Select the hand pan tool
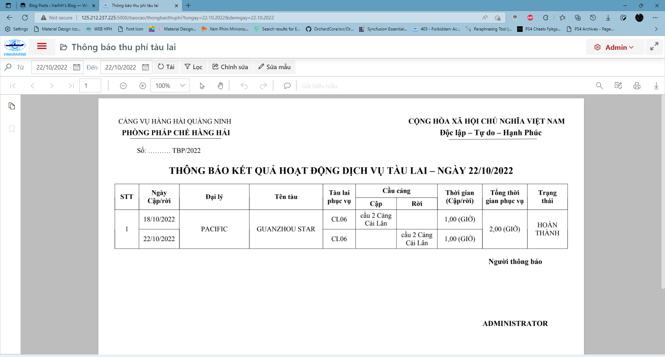The width and height of the screenshot is (665, 357). click(220, 86)
